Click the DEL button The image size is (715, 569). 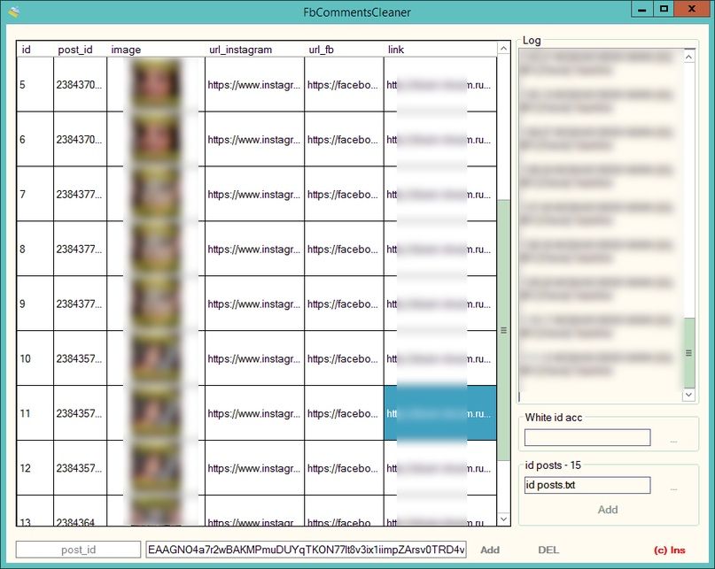[548, 550]
